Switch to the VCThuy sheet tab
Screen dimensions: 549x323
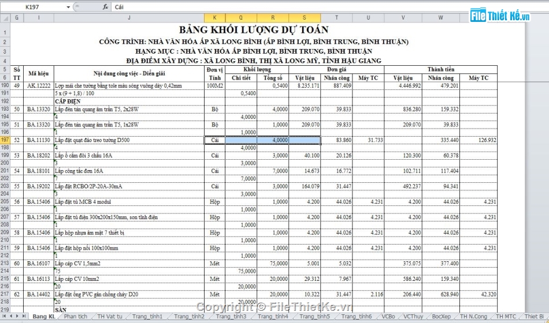[413, 316]
